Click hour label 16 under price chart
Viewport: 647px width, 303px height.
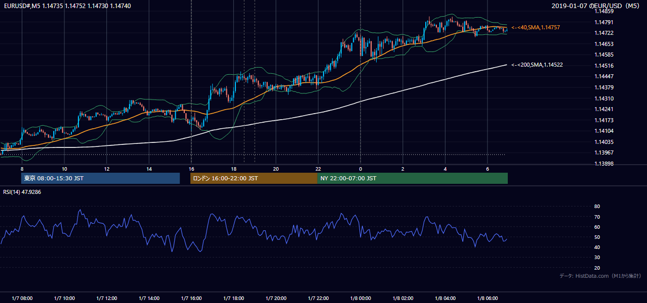(191, 169)
